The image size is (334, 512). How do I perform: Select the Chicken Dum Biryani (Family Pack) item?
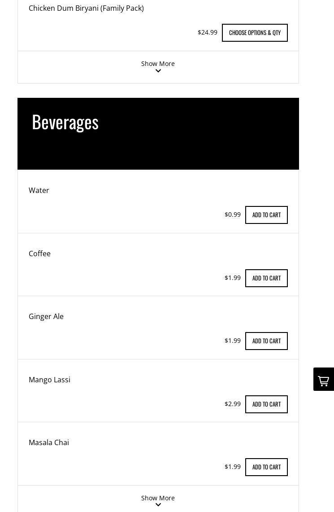point(86,8)
